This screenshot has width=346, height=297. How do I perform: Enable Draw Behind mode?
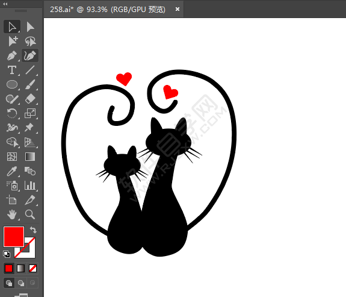[20, 283]
